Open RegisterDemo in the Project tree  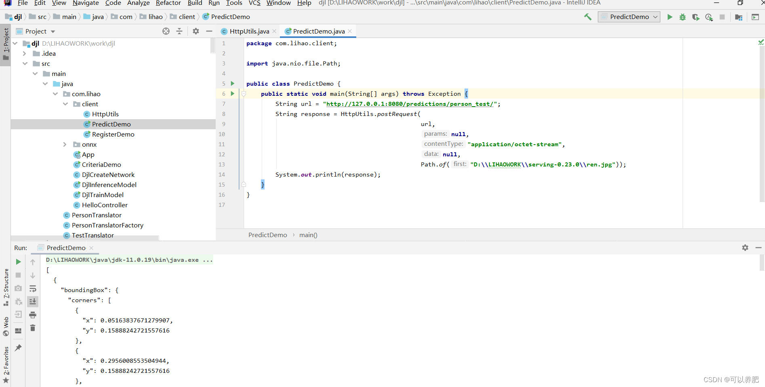pyautogui.click(x=113, y=134)
